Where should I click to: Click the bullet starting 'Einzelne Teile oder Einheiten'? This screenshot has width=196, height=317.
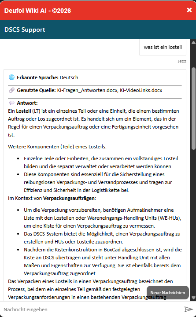point(101,162)
